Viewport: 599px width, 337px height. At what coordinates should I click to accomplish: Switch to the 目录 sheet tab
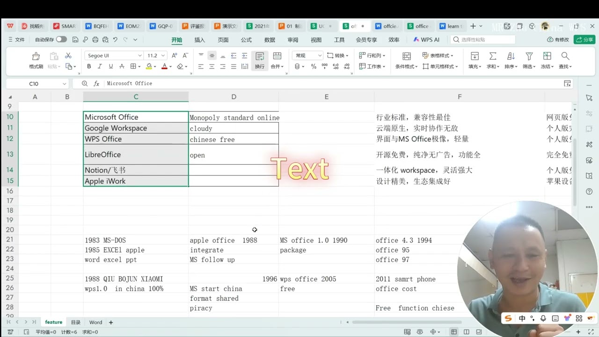[76, 322]
